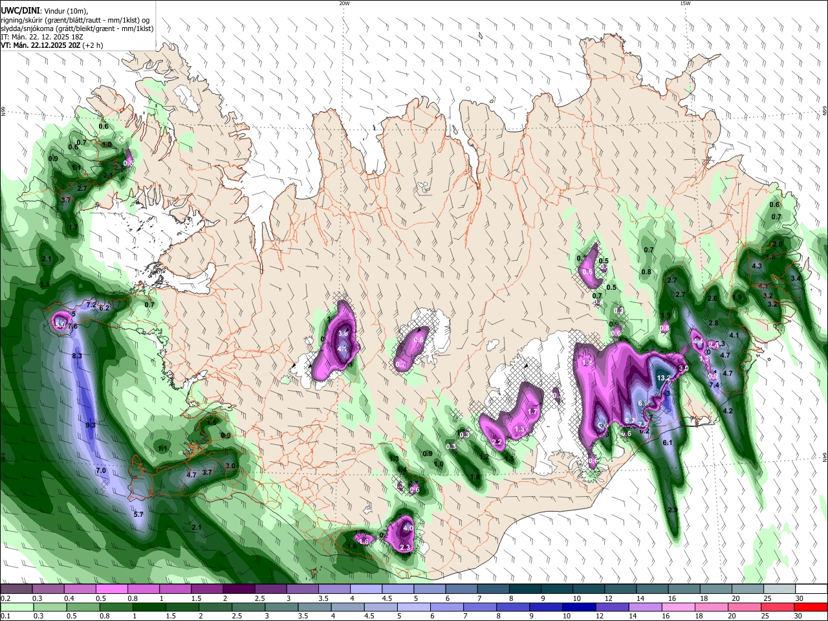Viewport: 828px width, 621px height.
Task: Click the white 2.3 snowfall value
Action: pyautogui.click(x=405, y=548)
